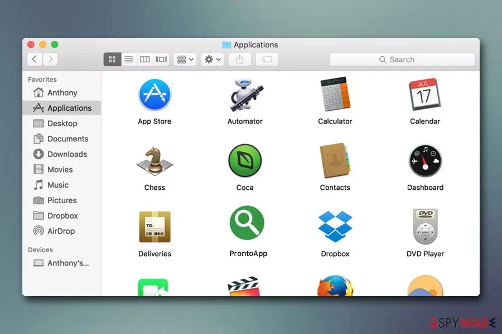Open the item arrangement dropdown
This screenshot has height=334, width=502.
pyautogui.click(x=185, y=60)
